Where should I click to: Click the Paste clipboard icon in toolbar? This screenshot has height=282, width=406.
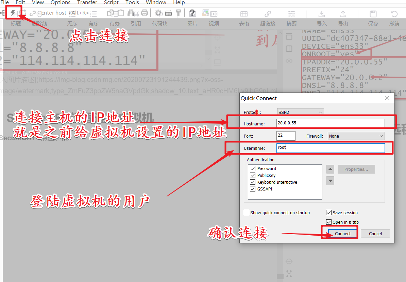point(121,13)
